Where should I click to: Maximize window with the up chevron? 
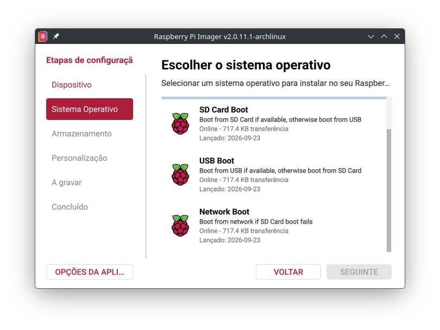384,36
